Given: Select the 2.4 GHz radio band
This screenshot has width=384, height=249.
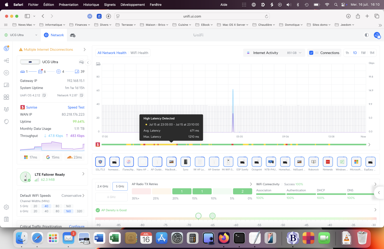Looking at the screenshot, I should [x=103, y=186].
